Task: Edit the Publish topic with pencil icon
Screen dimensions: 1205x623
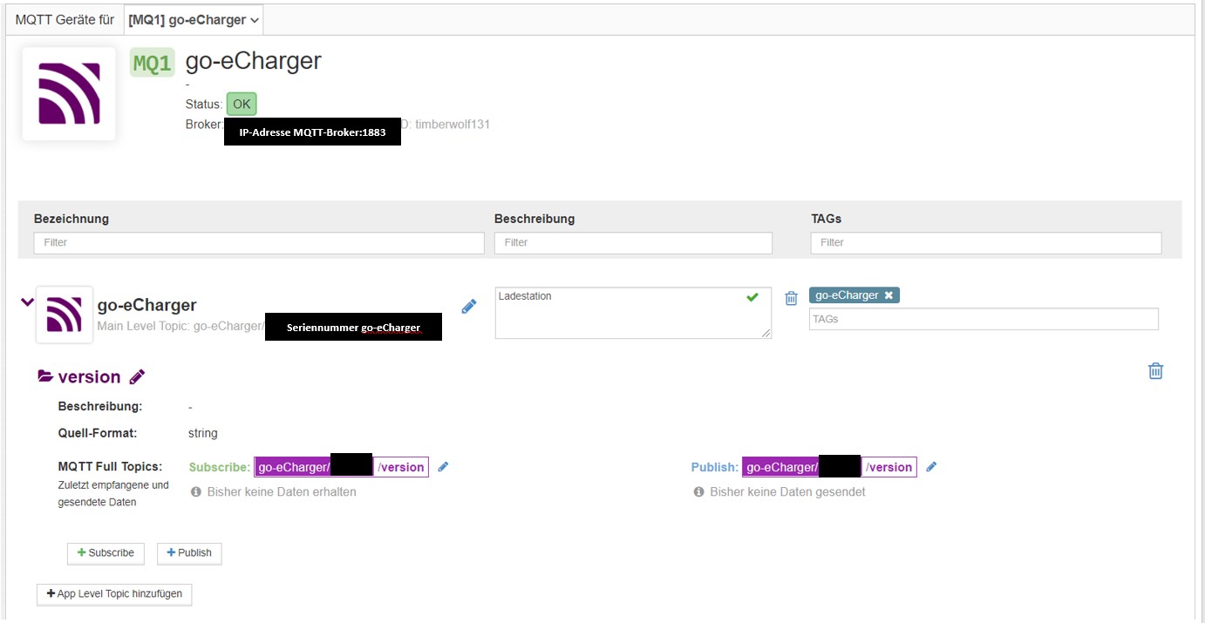Action: click(x=931, y=467)
